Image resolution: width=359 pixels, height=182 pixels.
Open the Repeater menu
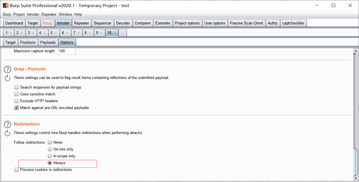pos(49,14)
